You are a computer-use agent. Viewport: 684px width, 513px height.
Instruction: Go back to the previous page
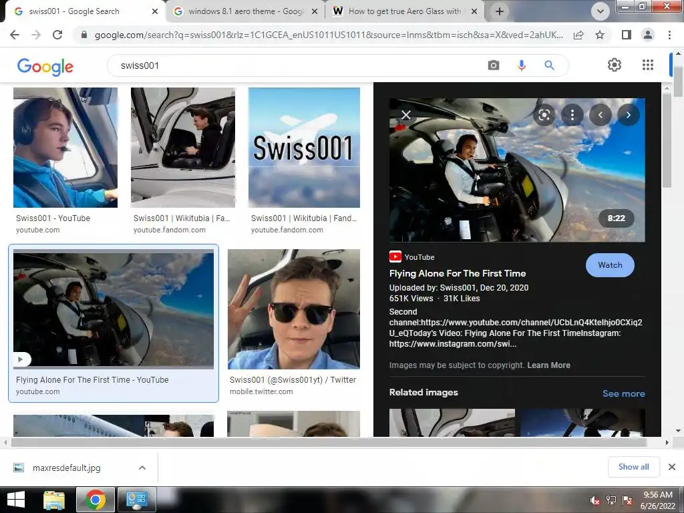pos(15,35)
